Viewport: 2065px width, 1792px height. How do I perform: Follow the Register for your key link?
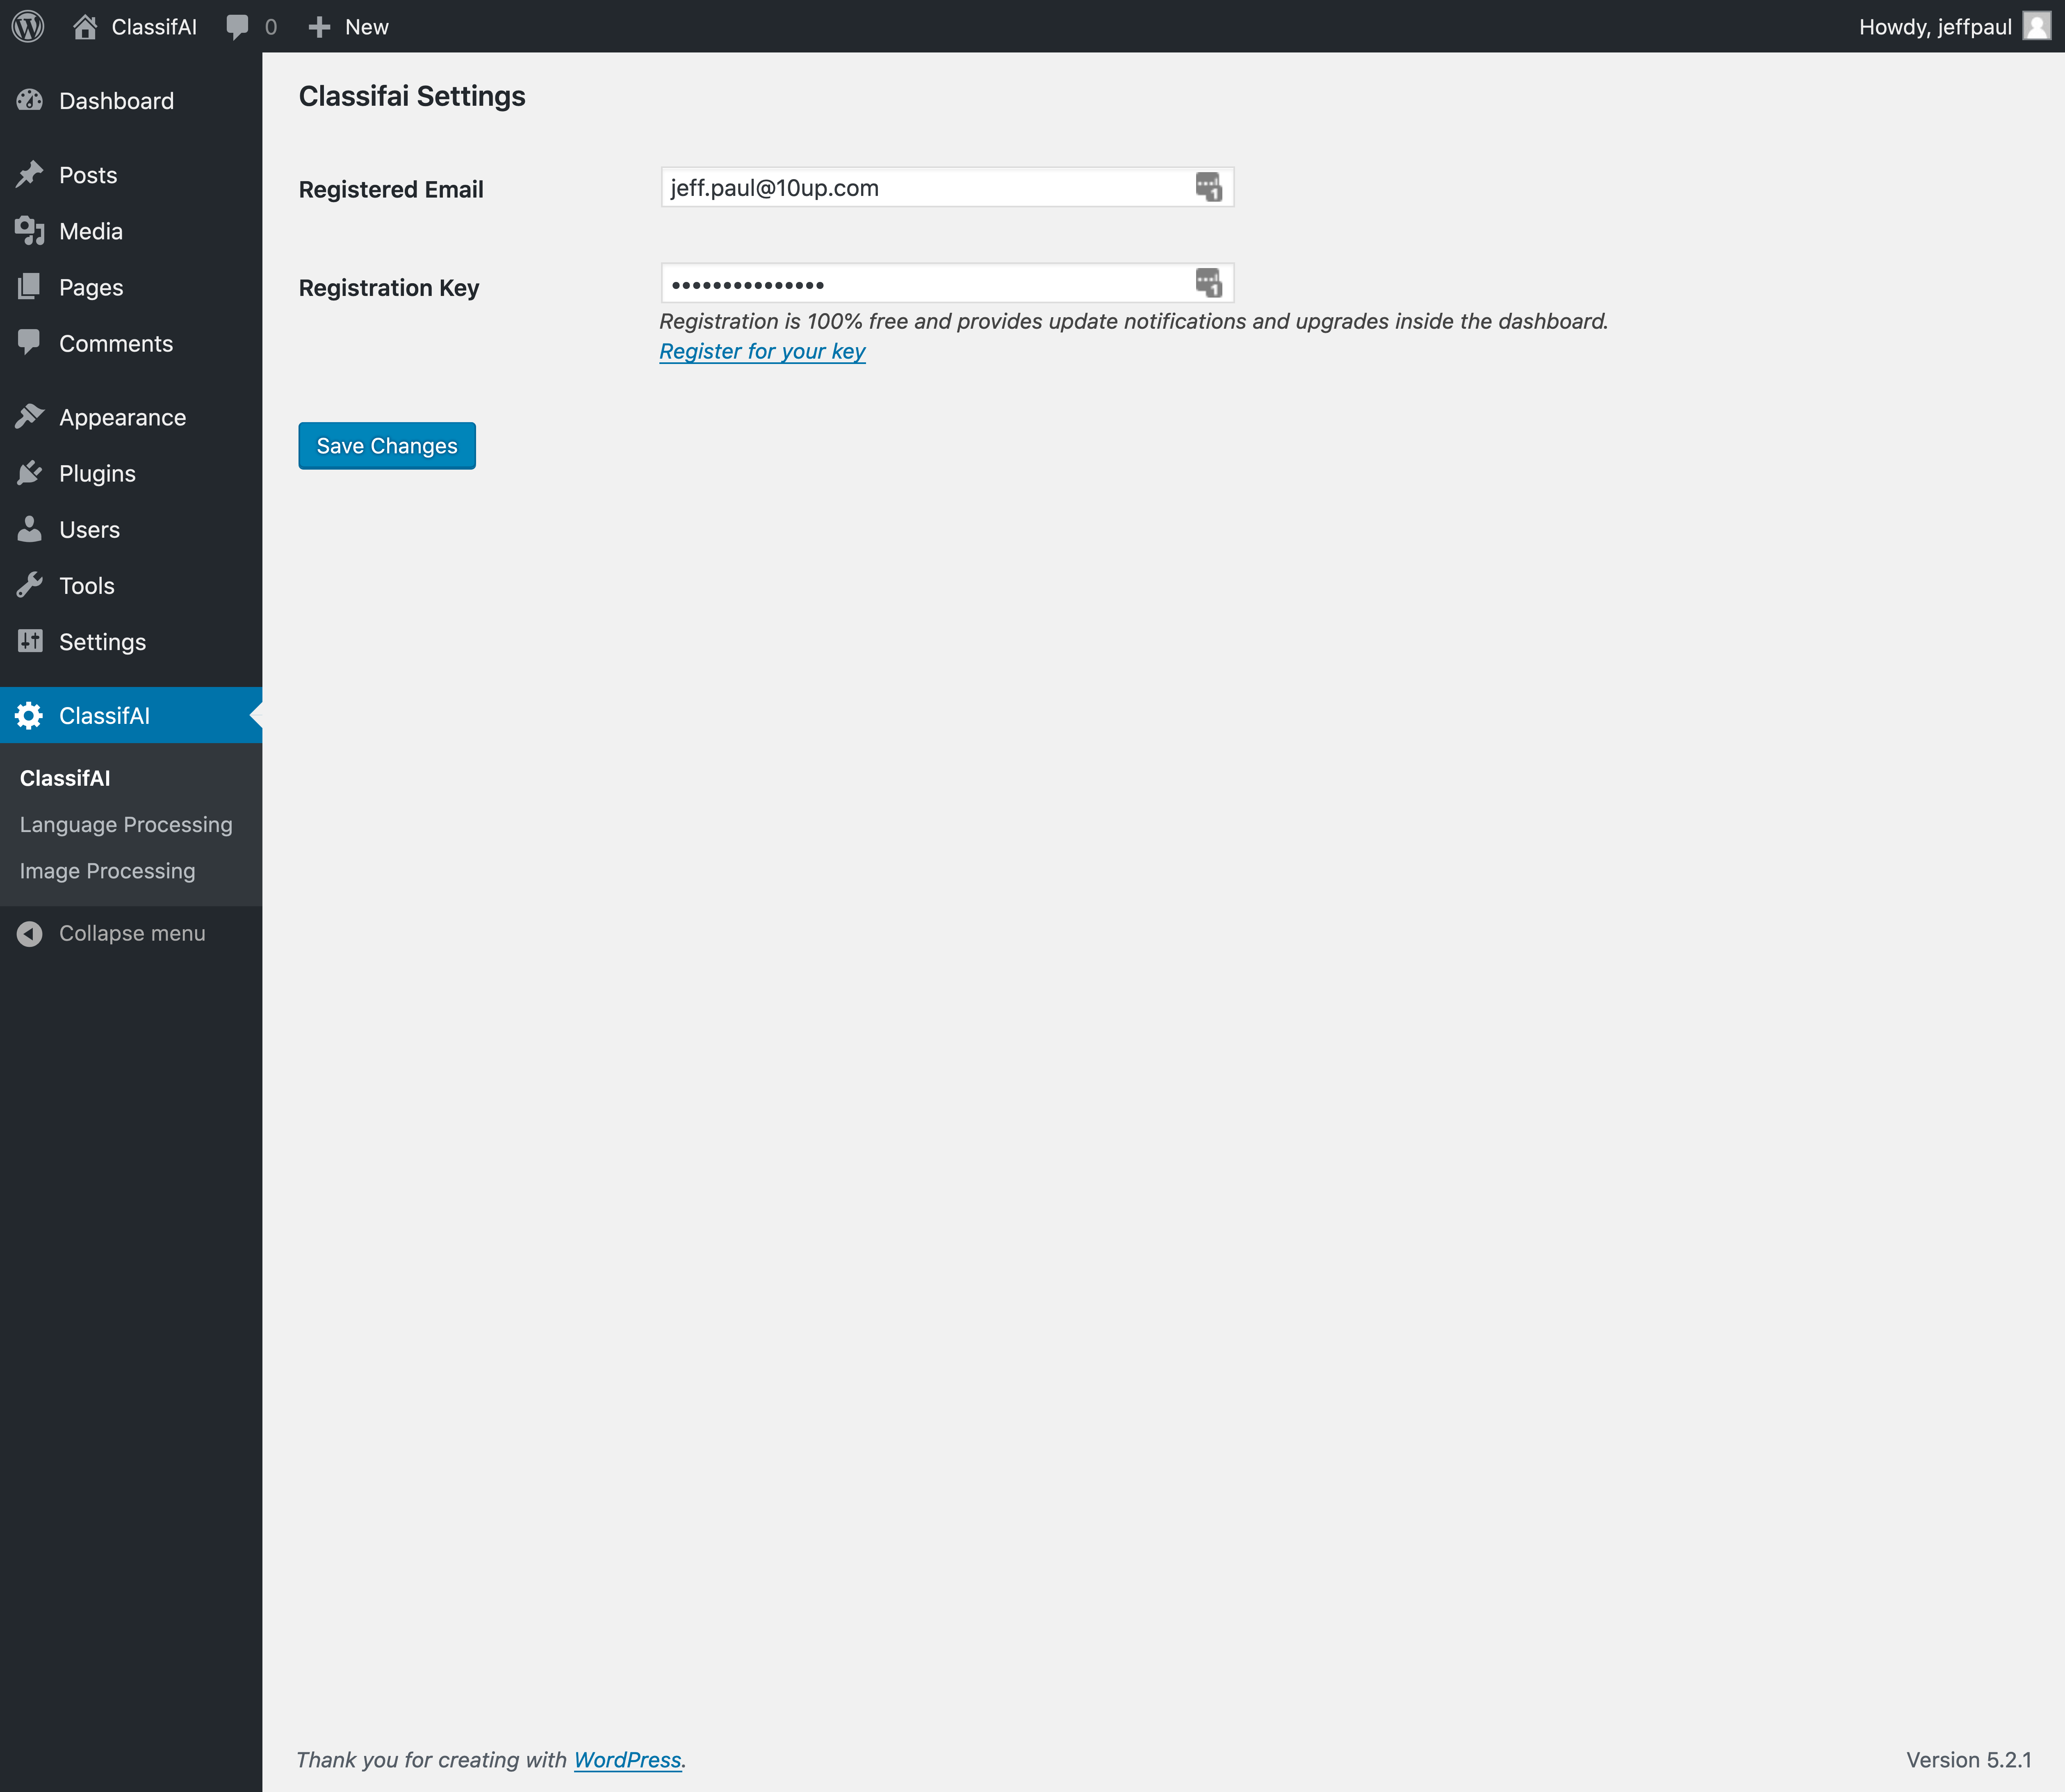coord(762,351)
